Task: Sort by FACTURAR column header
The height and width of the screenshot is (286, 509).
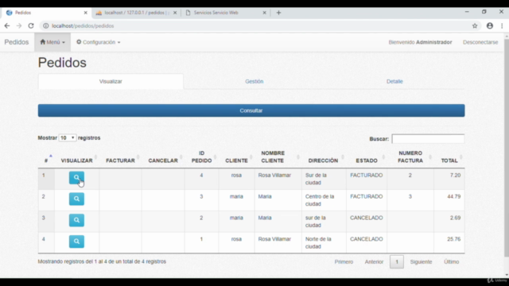Action: [120, 157]
